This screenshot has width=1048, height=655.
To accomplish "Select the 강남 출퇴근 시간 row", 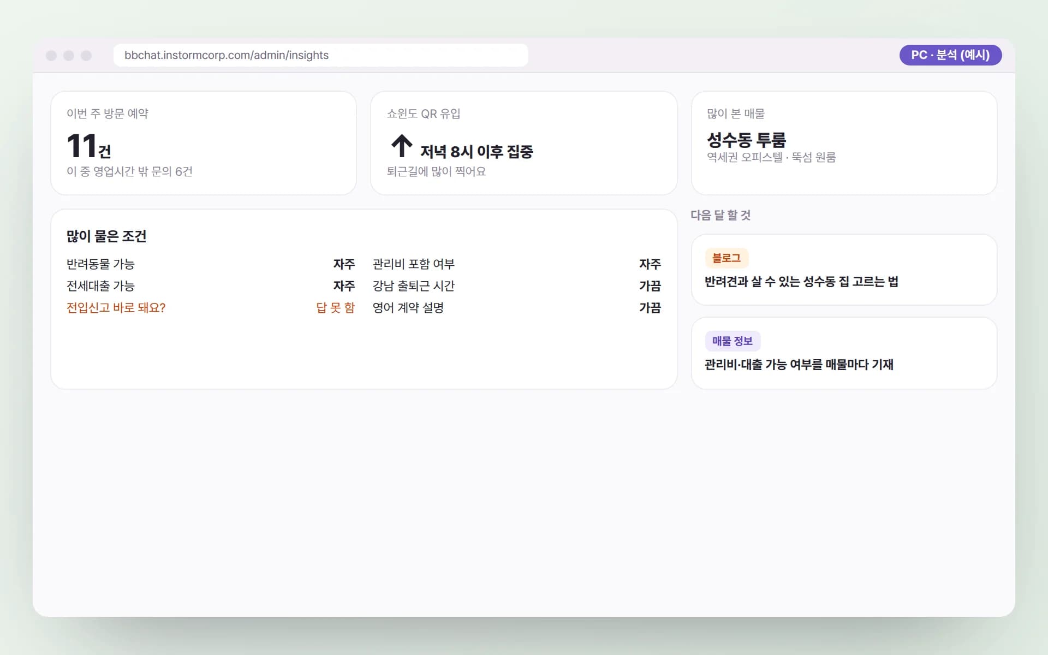I will [x=516, y=286].
